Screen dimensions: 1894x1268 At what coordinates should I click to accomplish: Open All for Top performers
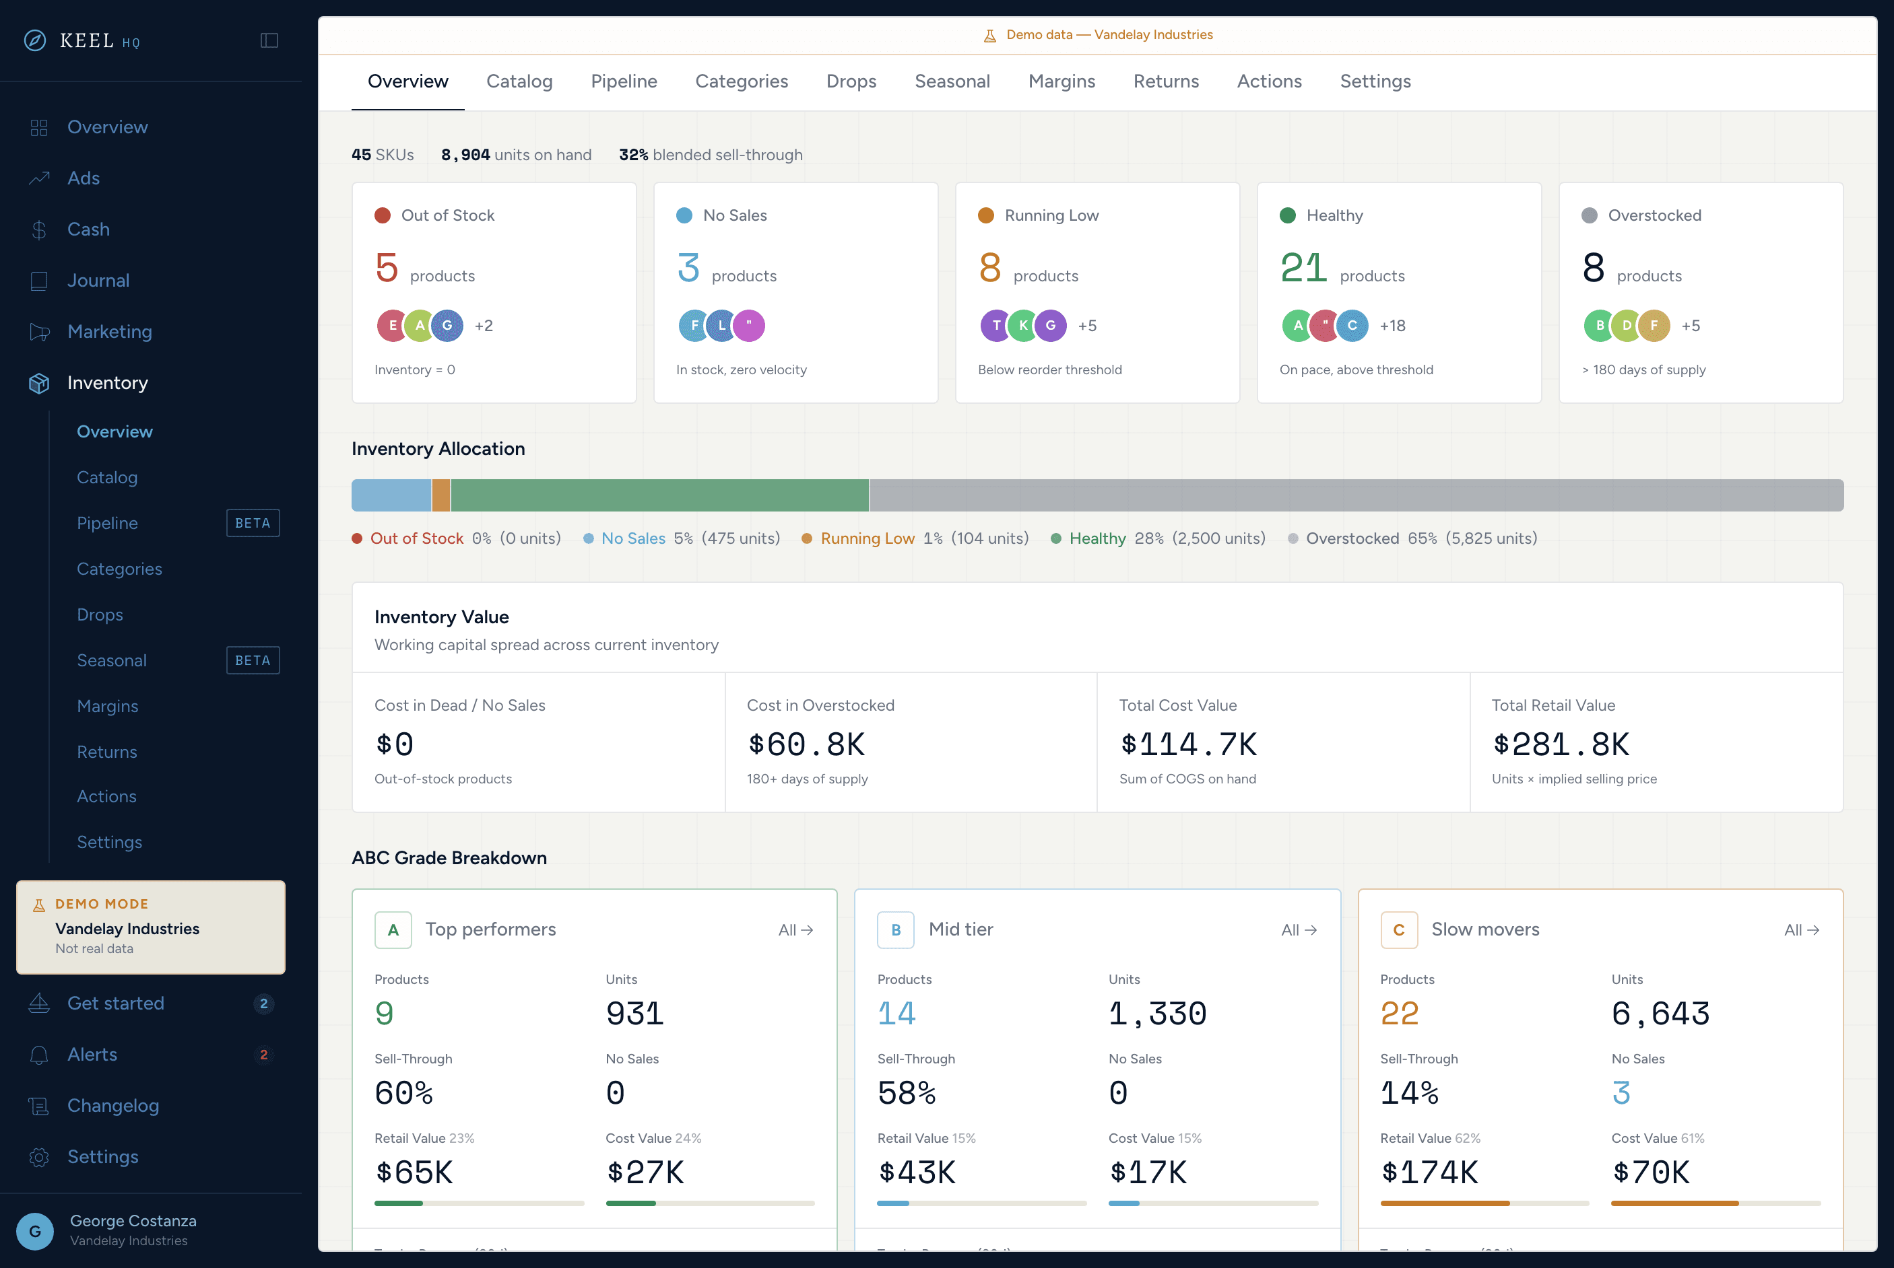click(796, 930)
